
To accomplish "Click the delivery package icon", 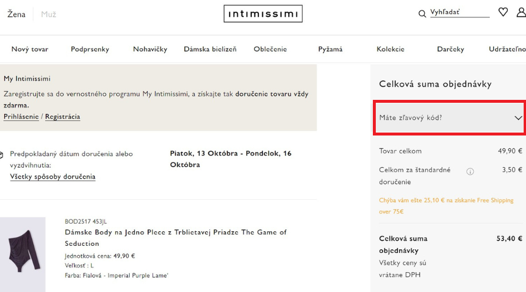I will [x=4, y=155].
